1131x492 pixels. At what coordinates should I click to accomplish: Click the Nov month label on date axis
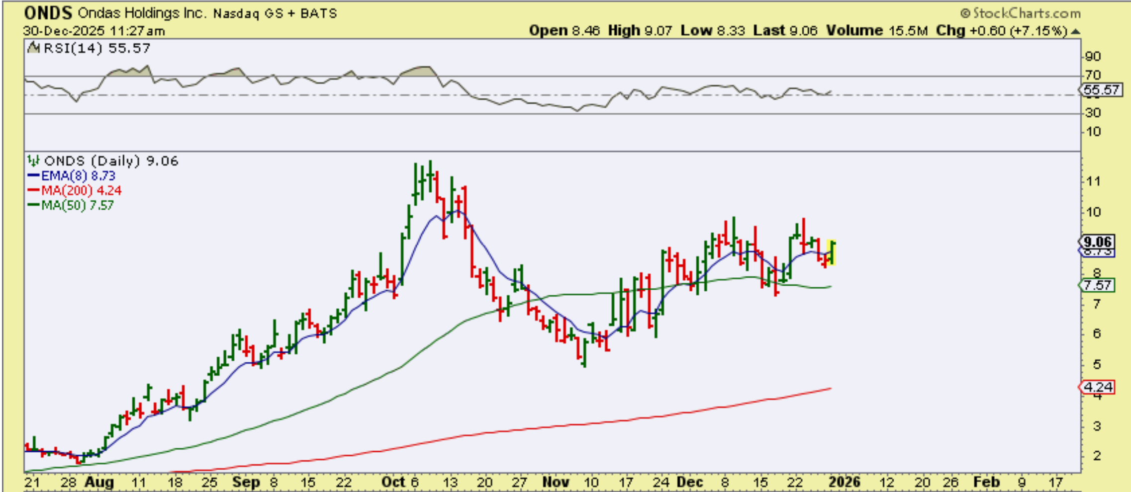click(556, 482)
